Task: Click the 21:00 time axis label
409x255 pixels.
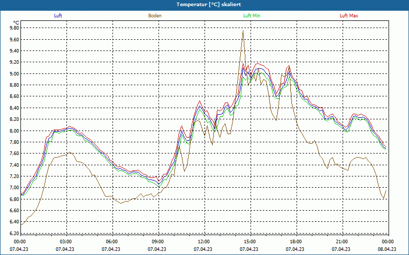Action: point(342,242)
